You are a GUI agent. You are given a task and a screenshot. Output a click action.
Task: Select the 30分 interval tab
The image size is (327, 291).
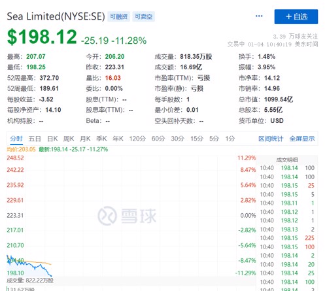[177, 139]
